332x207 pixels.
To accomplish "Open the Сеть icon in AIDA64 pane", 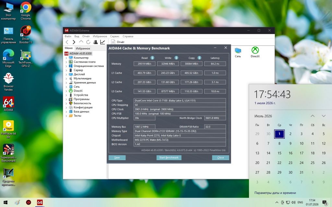I will point(238,53).
